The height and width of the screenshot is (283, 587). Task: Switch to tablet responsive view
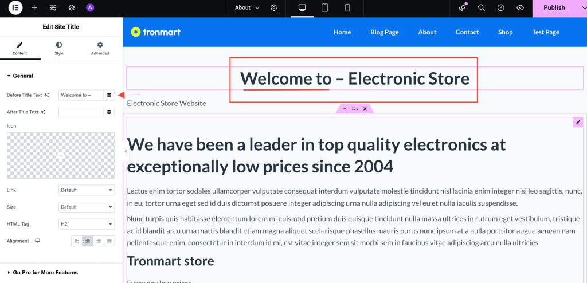click(x=324, y=8)
